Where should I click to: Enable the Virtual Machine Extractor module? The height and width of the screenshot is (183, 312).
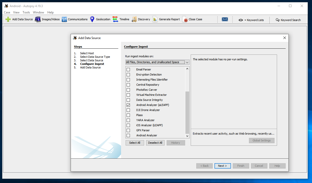[x=128, y=95]
